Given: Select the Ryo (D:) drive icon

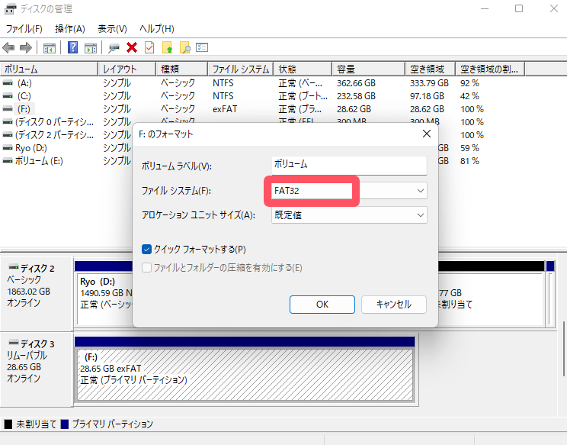Looking at the screenshot, I should click(8, 148).
